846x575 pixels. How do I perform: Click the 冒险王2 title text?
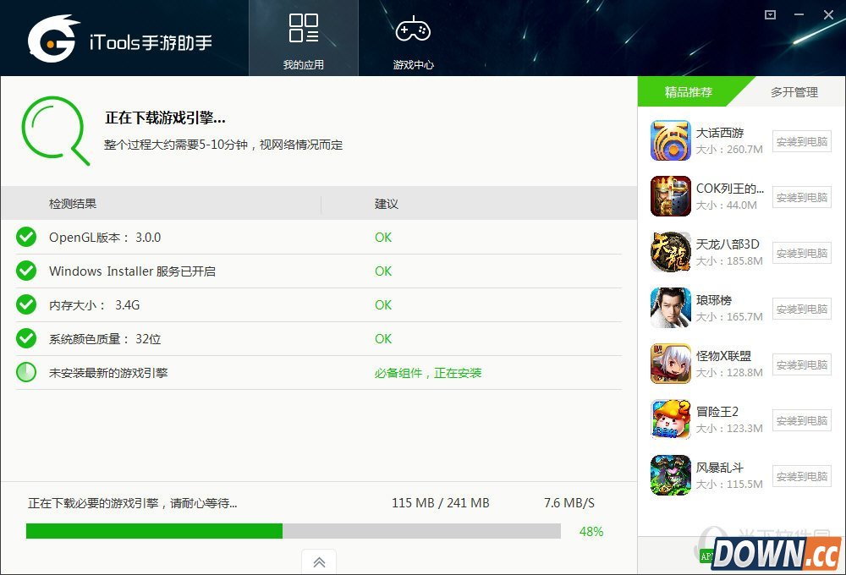717,412
